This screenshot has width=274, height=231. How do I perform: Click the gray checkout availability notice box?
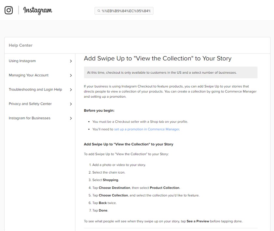(171, 72)
